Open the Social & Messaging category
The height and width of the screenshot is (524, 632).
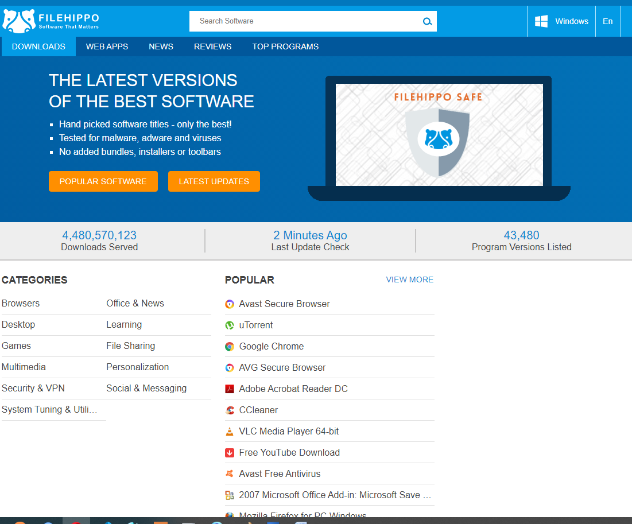pos(146,388)
